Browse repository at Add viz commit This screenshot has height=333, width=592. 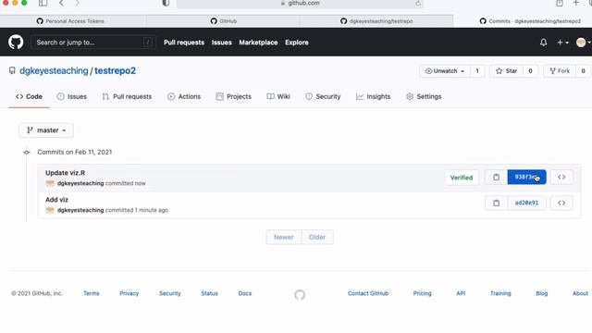(561, 203)
